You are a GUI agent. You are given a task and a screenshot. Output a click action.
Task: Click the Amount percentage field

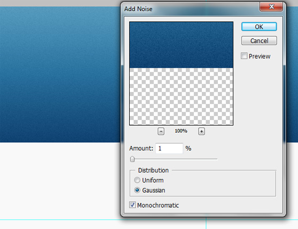[169, 148]
